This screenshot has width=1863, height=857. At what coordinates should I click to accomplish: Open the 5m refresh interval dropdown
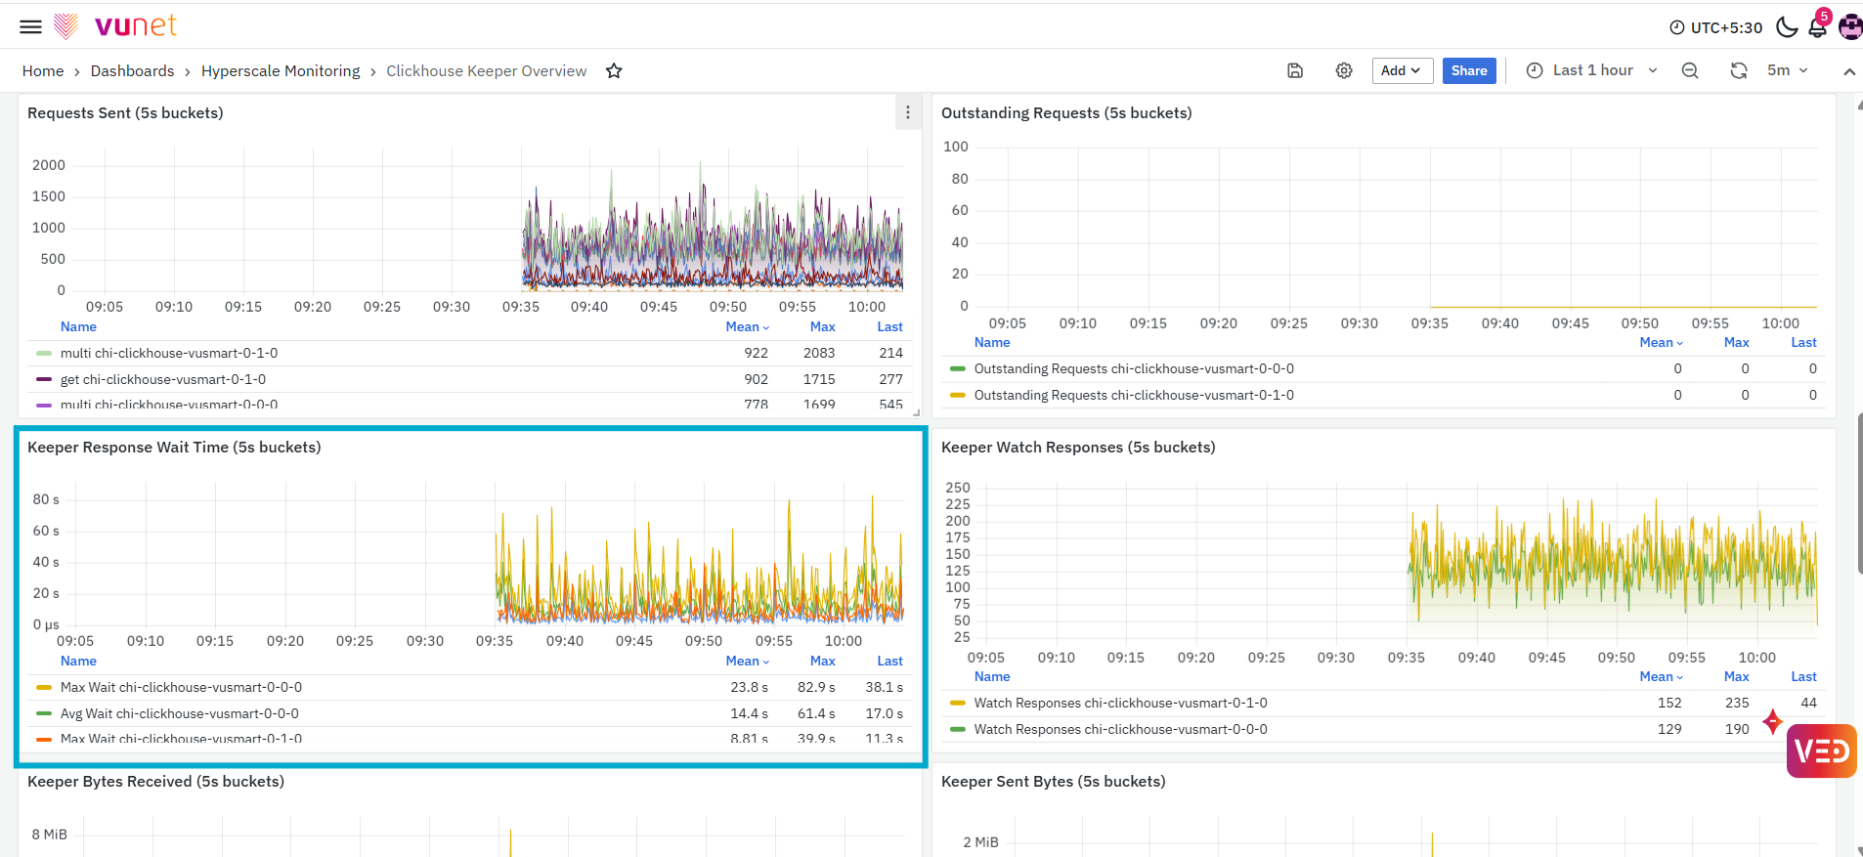coord(1788,70)
